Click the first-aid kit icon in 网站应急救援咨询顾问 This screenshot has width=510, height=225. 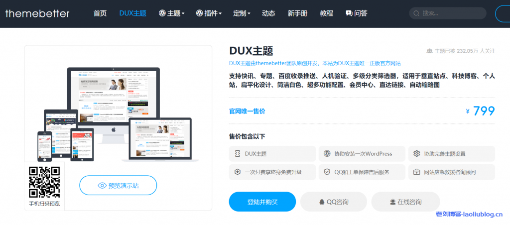click(x=416, y=172)
